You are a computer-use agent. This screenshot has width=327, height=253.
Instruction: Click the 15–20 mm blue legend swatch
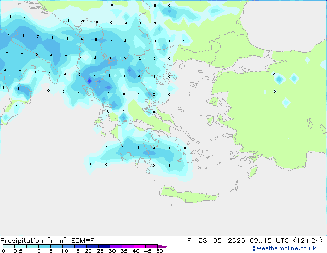pos(80,246)
